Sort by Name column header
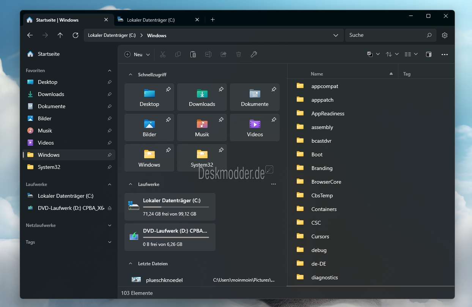 [x=317, y=74]
